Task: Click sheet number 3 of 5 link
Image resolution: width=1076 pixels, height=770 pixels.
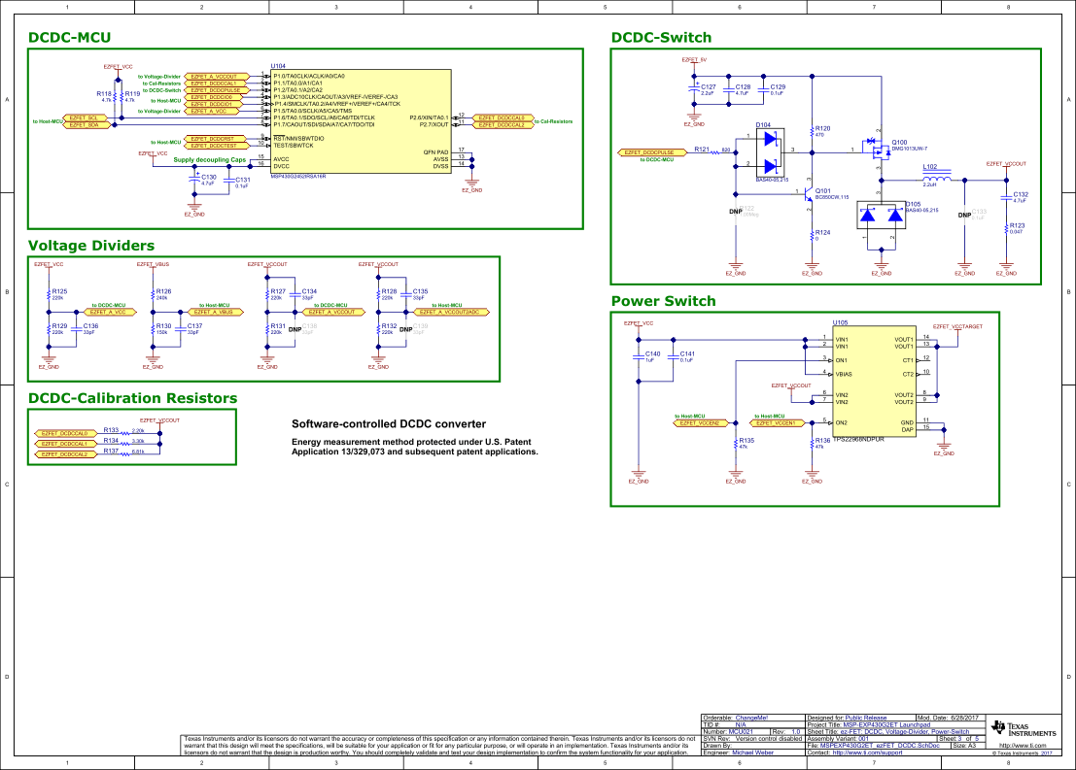Action: pyautogui.click(x=960, y=740)
